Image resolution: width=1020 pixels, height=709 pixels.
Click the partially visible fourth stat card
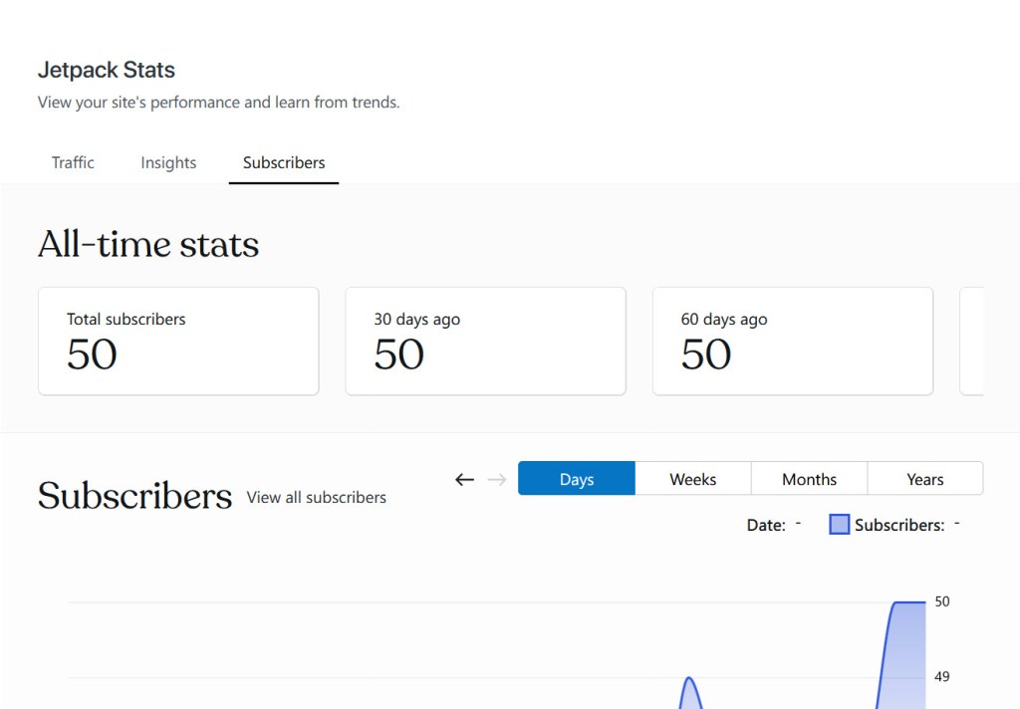[x=972, y=342]
